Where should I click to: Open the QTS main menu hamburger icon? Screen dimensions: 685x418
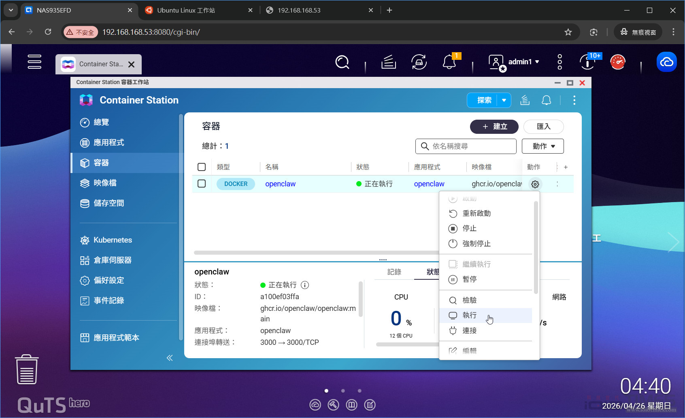[x=34, y=62]
